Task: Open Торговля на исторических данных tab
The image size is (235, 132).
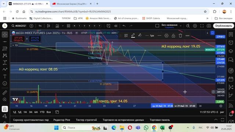Action: [x=123, y=120]
